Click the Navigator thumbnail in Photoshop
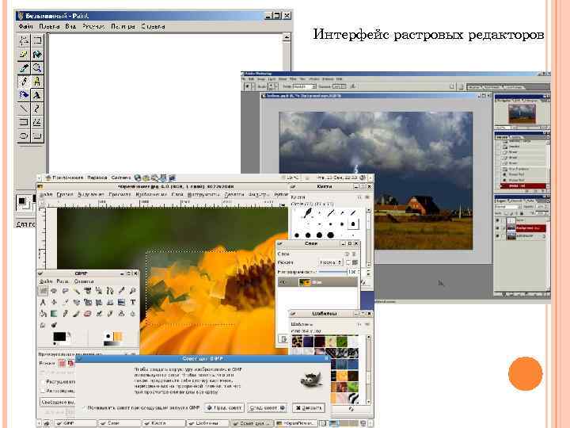 pos(522,113)
